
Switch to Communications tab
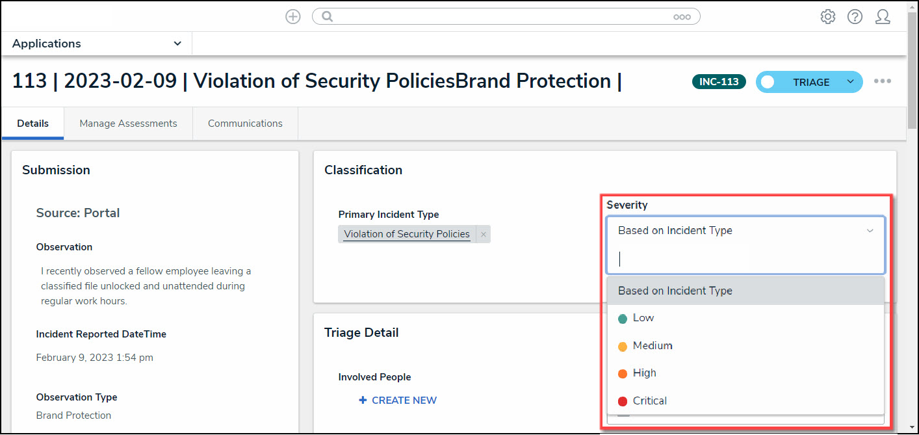point(245,124)
